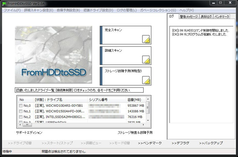Click the 待機中 status bar text

[x=7, y=151]
